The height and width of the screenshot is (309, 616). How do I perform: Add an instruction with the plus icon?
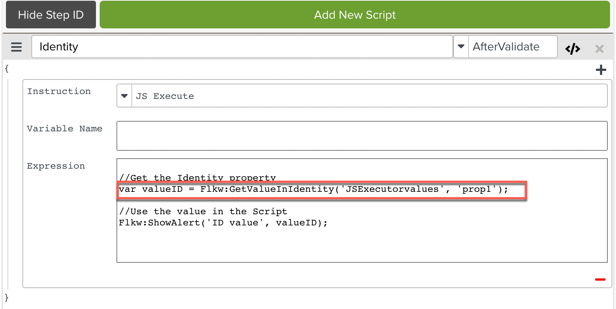pos(601,70)
